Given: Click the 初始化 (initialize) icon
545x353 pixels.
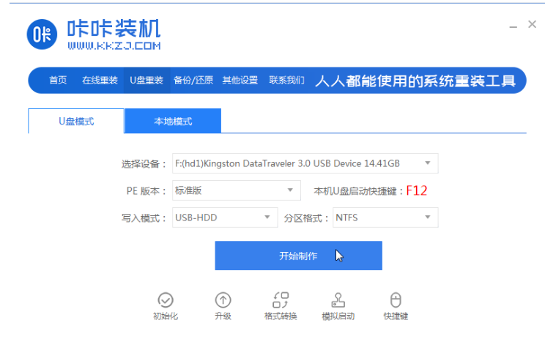Looking at the screenshot, I should coord(166,300).
